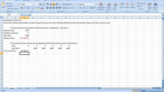Viewport: 164px width, 92px height.
Task: Select Top Align
Action: tap(48, 4)
